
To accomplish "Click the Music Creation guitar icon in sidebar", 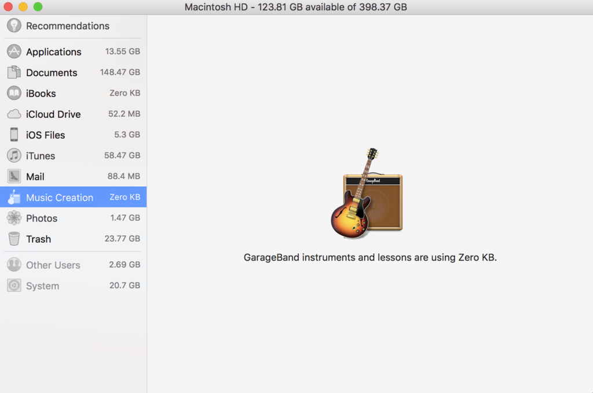I will 14,197.
